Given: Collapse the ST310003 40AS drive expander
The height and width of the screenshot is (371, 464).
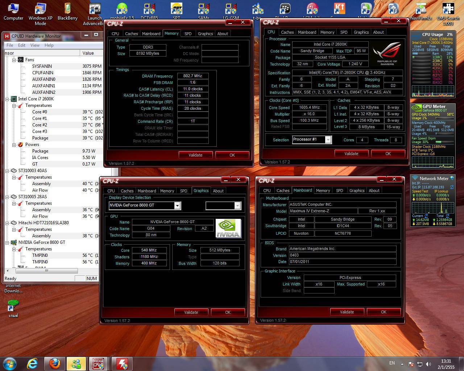Looking at the screenshot, I should pos(7,171).
